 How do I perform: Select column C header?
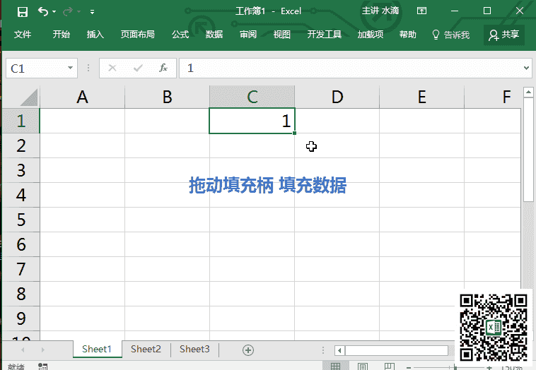point(252,97)
